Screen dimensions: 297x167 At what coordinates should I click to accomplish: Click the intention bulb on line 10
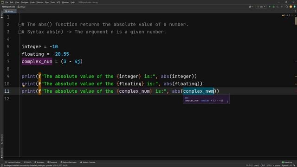click(24, 86)
